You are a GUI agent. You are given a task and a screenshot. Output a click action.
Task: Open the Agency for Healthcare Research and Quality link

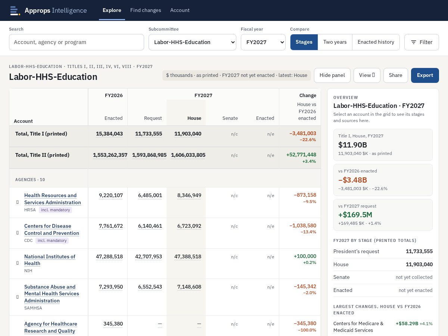pos(51,327)
